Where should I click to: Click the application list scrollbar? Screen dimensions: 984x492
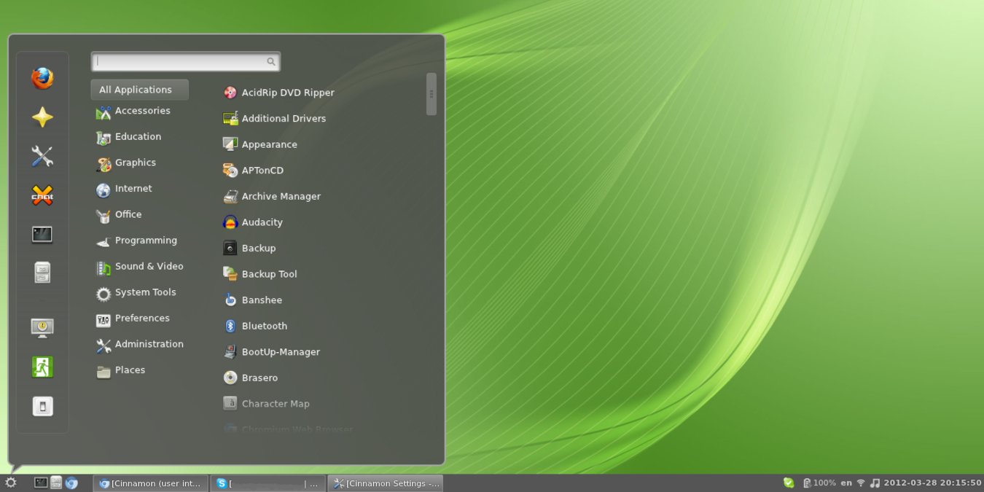coord(432,95)
